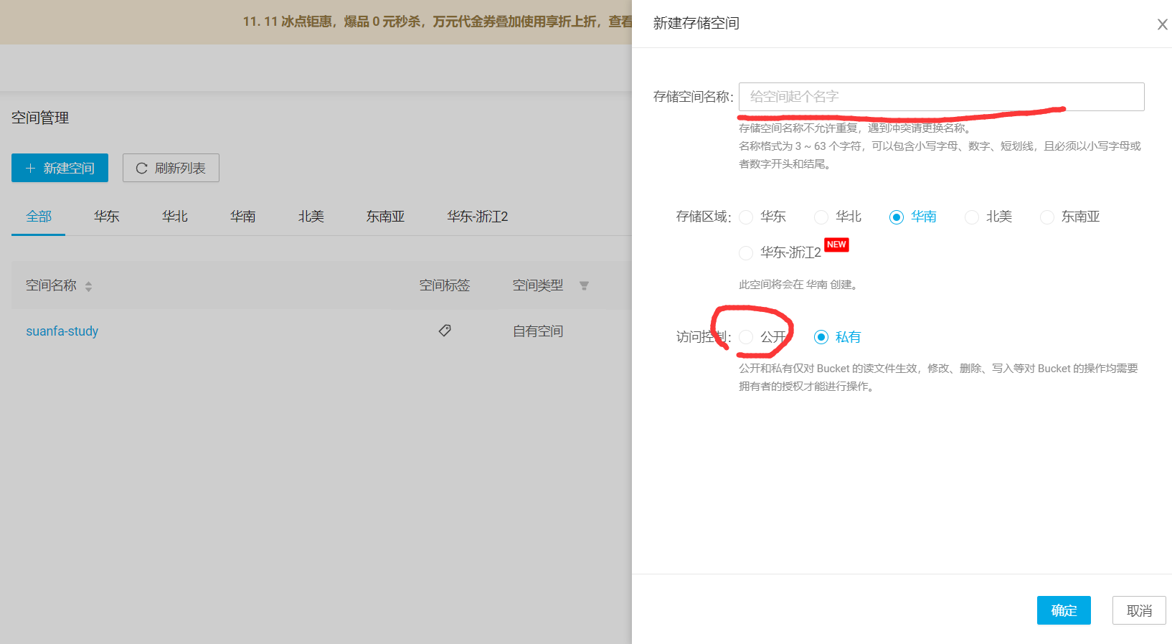Switch to the 全部 tab
Image resolution: width=1172 pixels, height=644 pixels.
(x=39, y=217)
